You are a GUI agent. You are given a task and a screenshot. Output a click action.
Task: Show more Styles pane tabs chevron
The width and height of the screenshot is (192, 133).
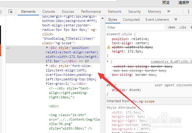(176, 19)
